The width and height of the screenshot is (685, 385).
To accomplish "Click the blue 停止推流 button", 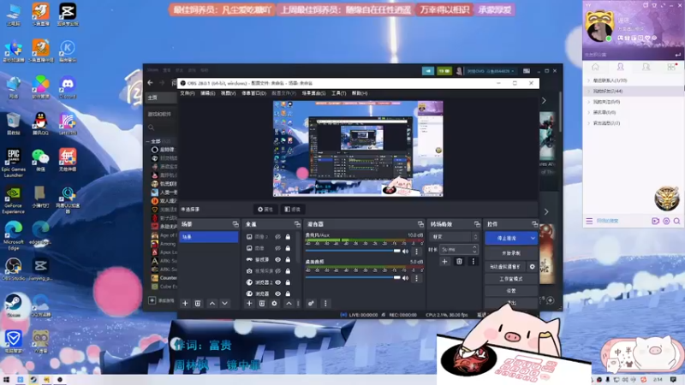I will (507, 239).
